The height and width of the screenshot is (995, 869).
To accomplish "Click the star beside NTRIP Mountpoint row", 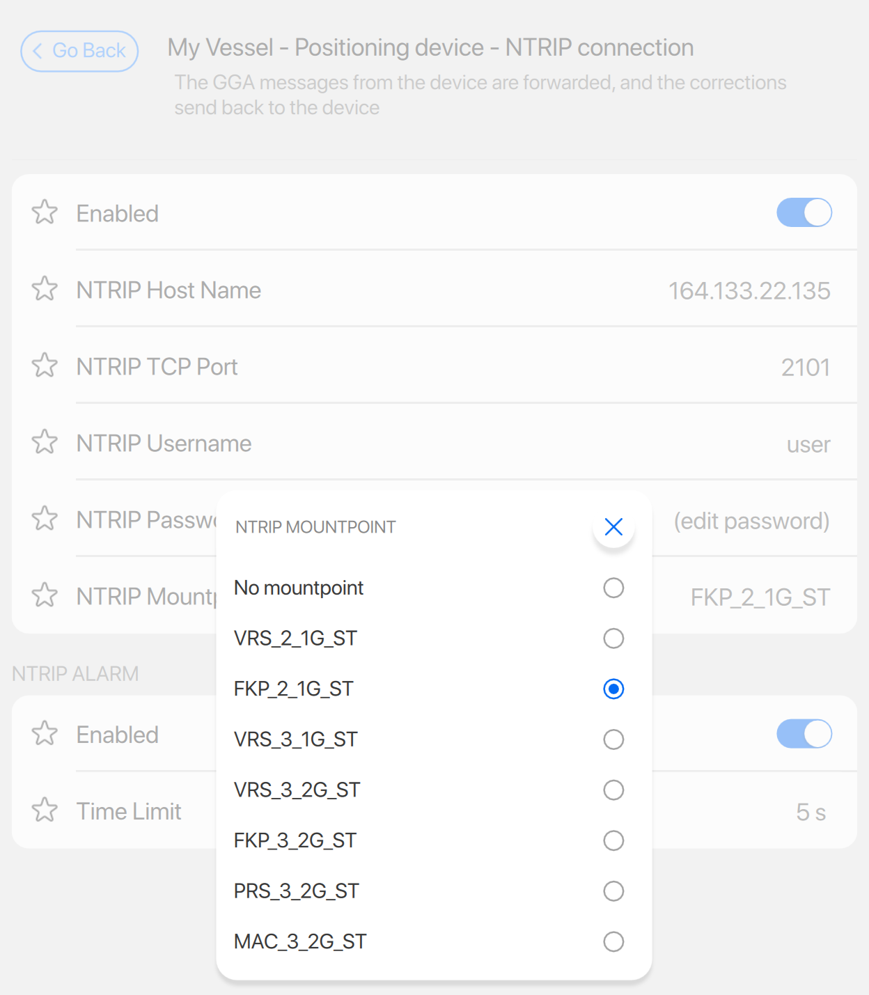I will coord(45,595).
